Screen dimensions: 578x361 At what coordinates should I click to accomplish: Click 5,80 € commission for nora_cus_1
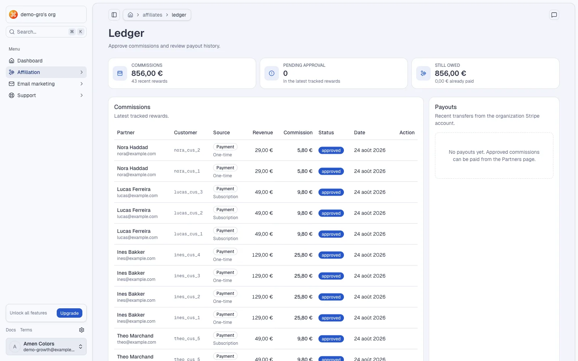coord(305,171)
